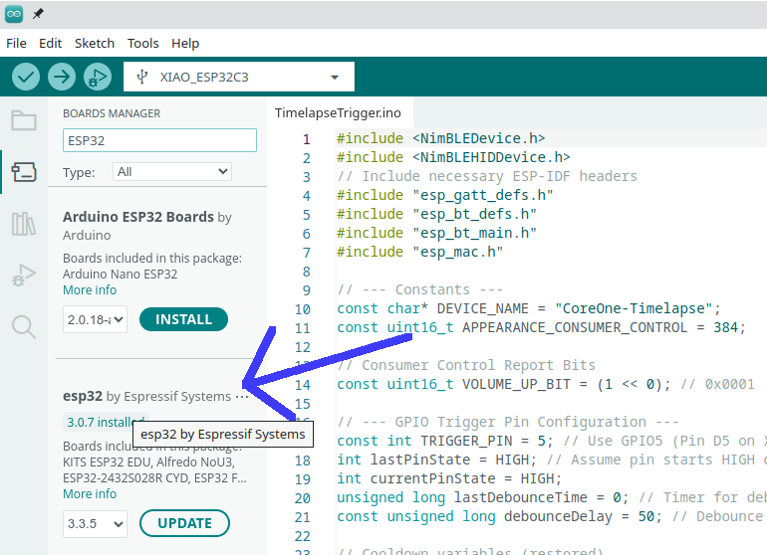Click the TRIGGER_PIN code line
This screenshot has width=767, height=555.
(551, 442)
